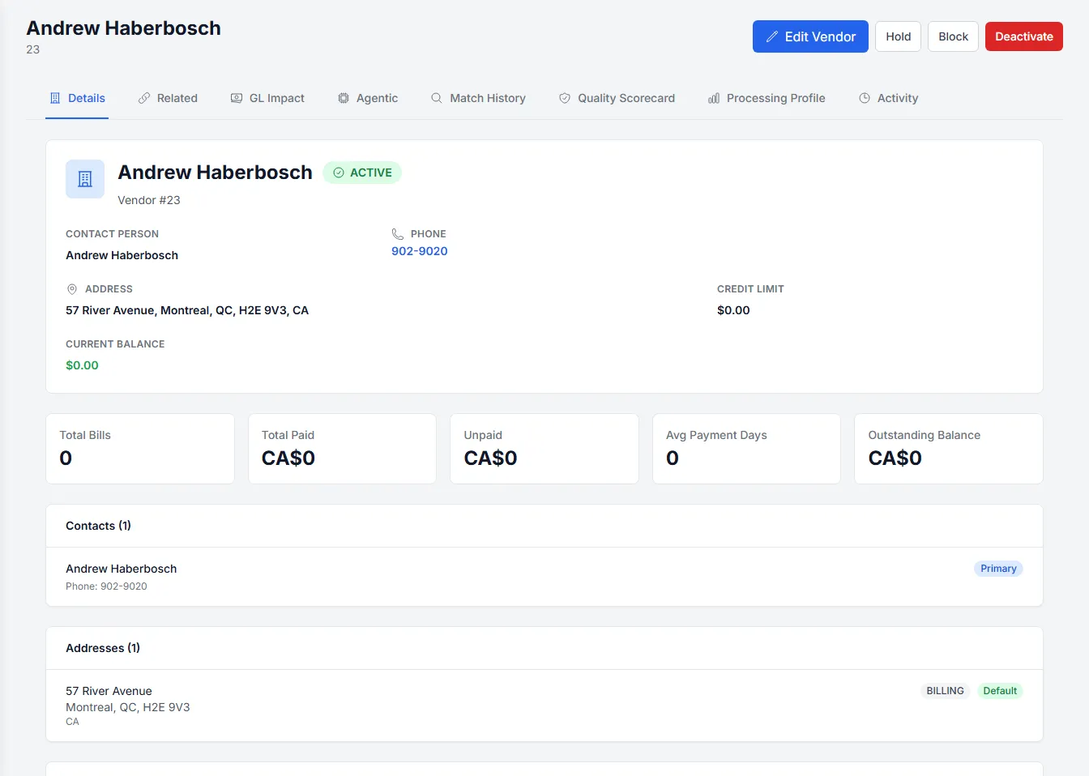Click the chip icon beside Agentic
1089x776 pixels.
(344, 98)
